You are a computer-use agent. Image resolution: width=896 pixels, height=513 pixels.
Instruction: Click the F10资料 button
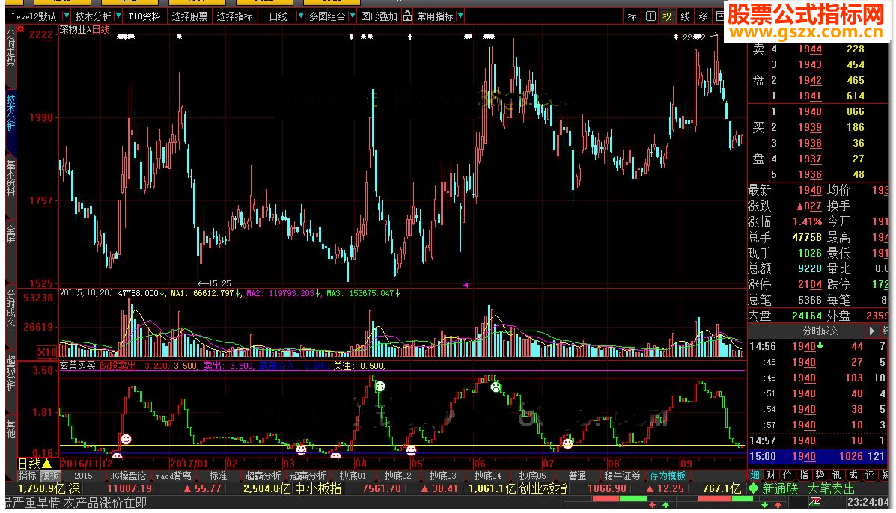pyautogui.click(x=144, y=16)
